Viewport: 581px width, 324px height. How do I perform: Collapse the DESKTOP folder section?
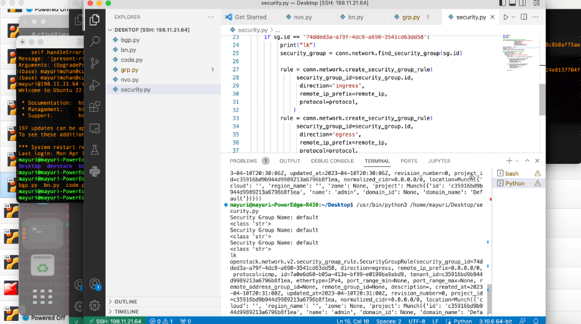[163, 30]
